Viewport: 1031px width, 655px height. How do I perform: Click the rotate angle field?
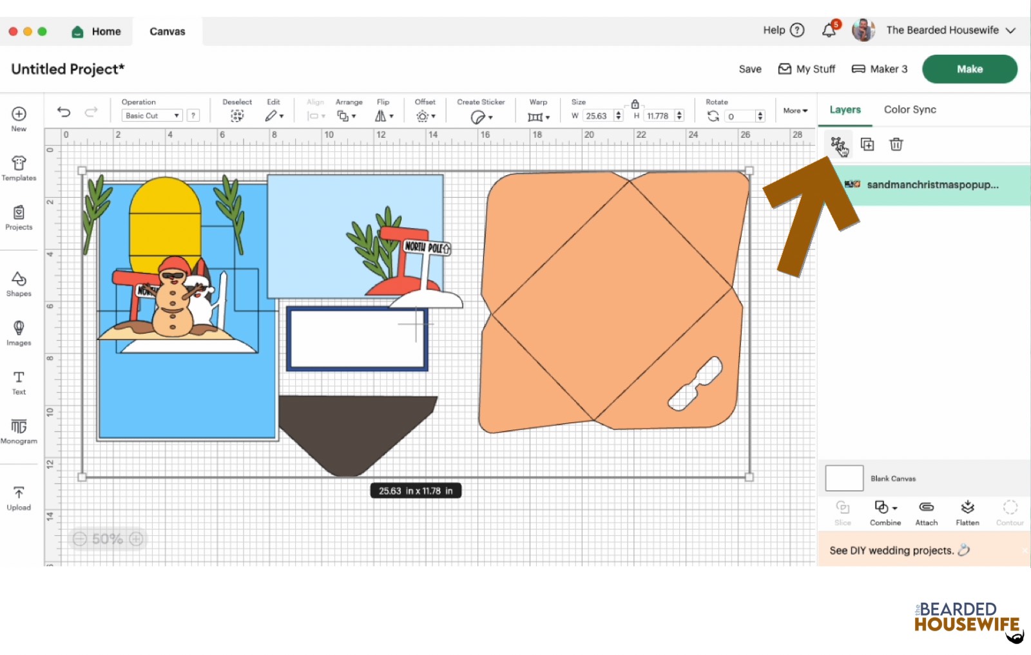click(740, 116)
